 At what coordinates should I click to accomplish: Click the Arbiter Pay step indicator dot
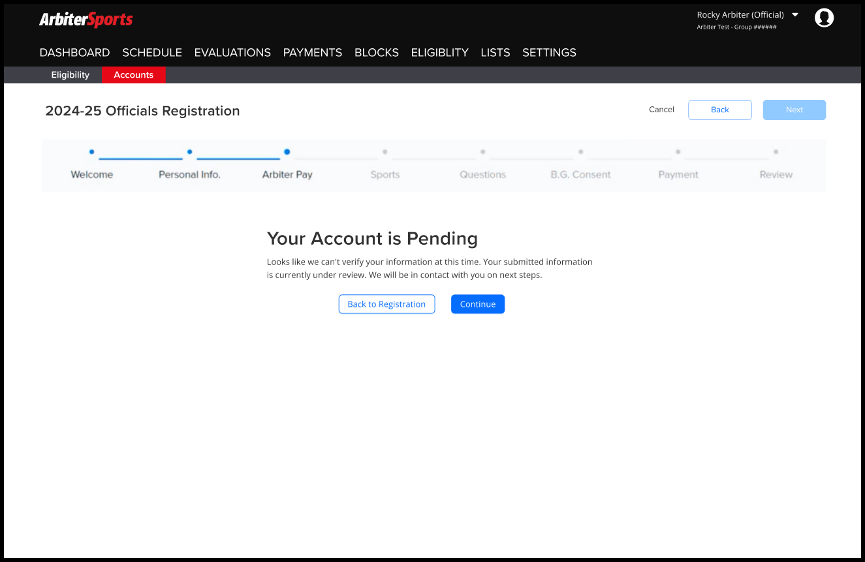tap(287, 151)
